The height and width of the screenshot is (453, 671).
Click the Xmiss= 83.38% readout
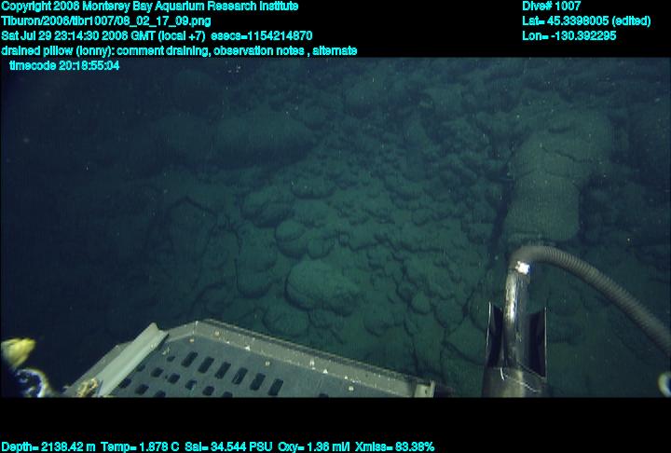tap(393, 446)
